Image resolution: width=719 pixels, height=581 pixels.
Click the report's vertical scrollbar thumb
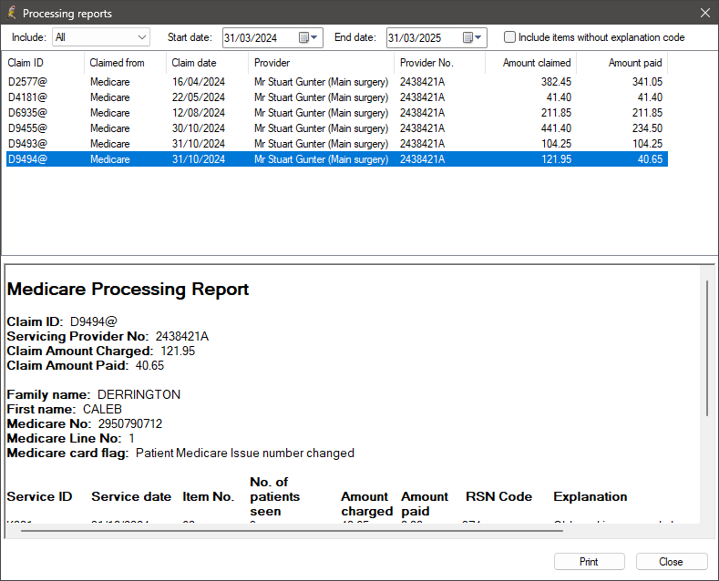(707, 348)
